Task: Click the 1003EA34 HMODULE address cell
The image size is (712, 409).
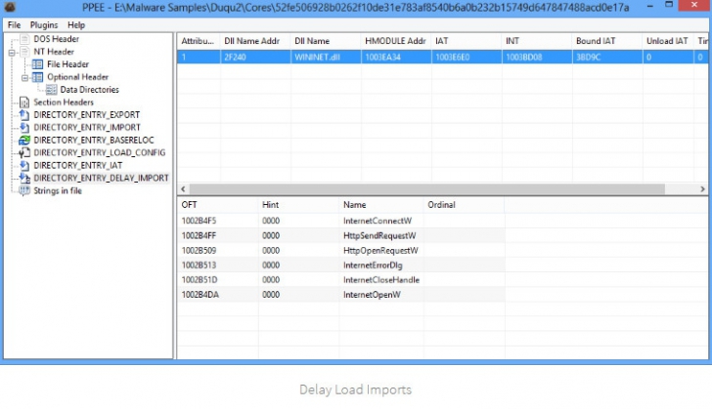Action: pos(396,58)
